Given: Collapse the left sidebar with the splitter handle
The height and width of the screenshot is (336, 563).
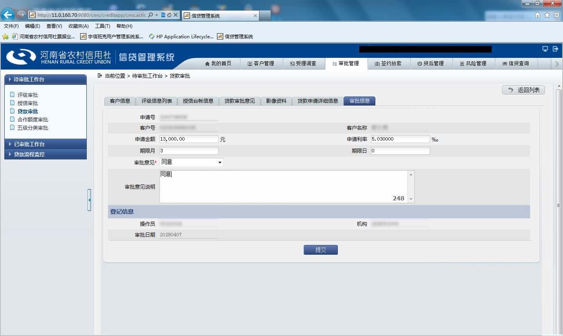Looking at the screenshot, I should click(89, 200).
